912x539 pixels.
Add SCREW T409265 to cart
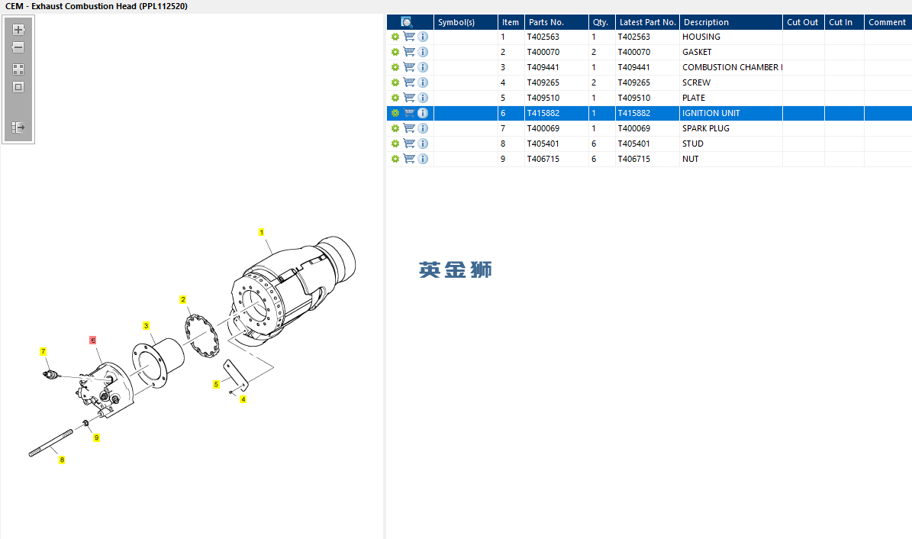410,82
